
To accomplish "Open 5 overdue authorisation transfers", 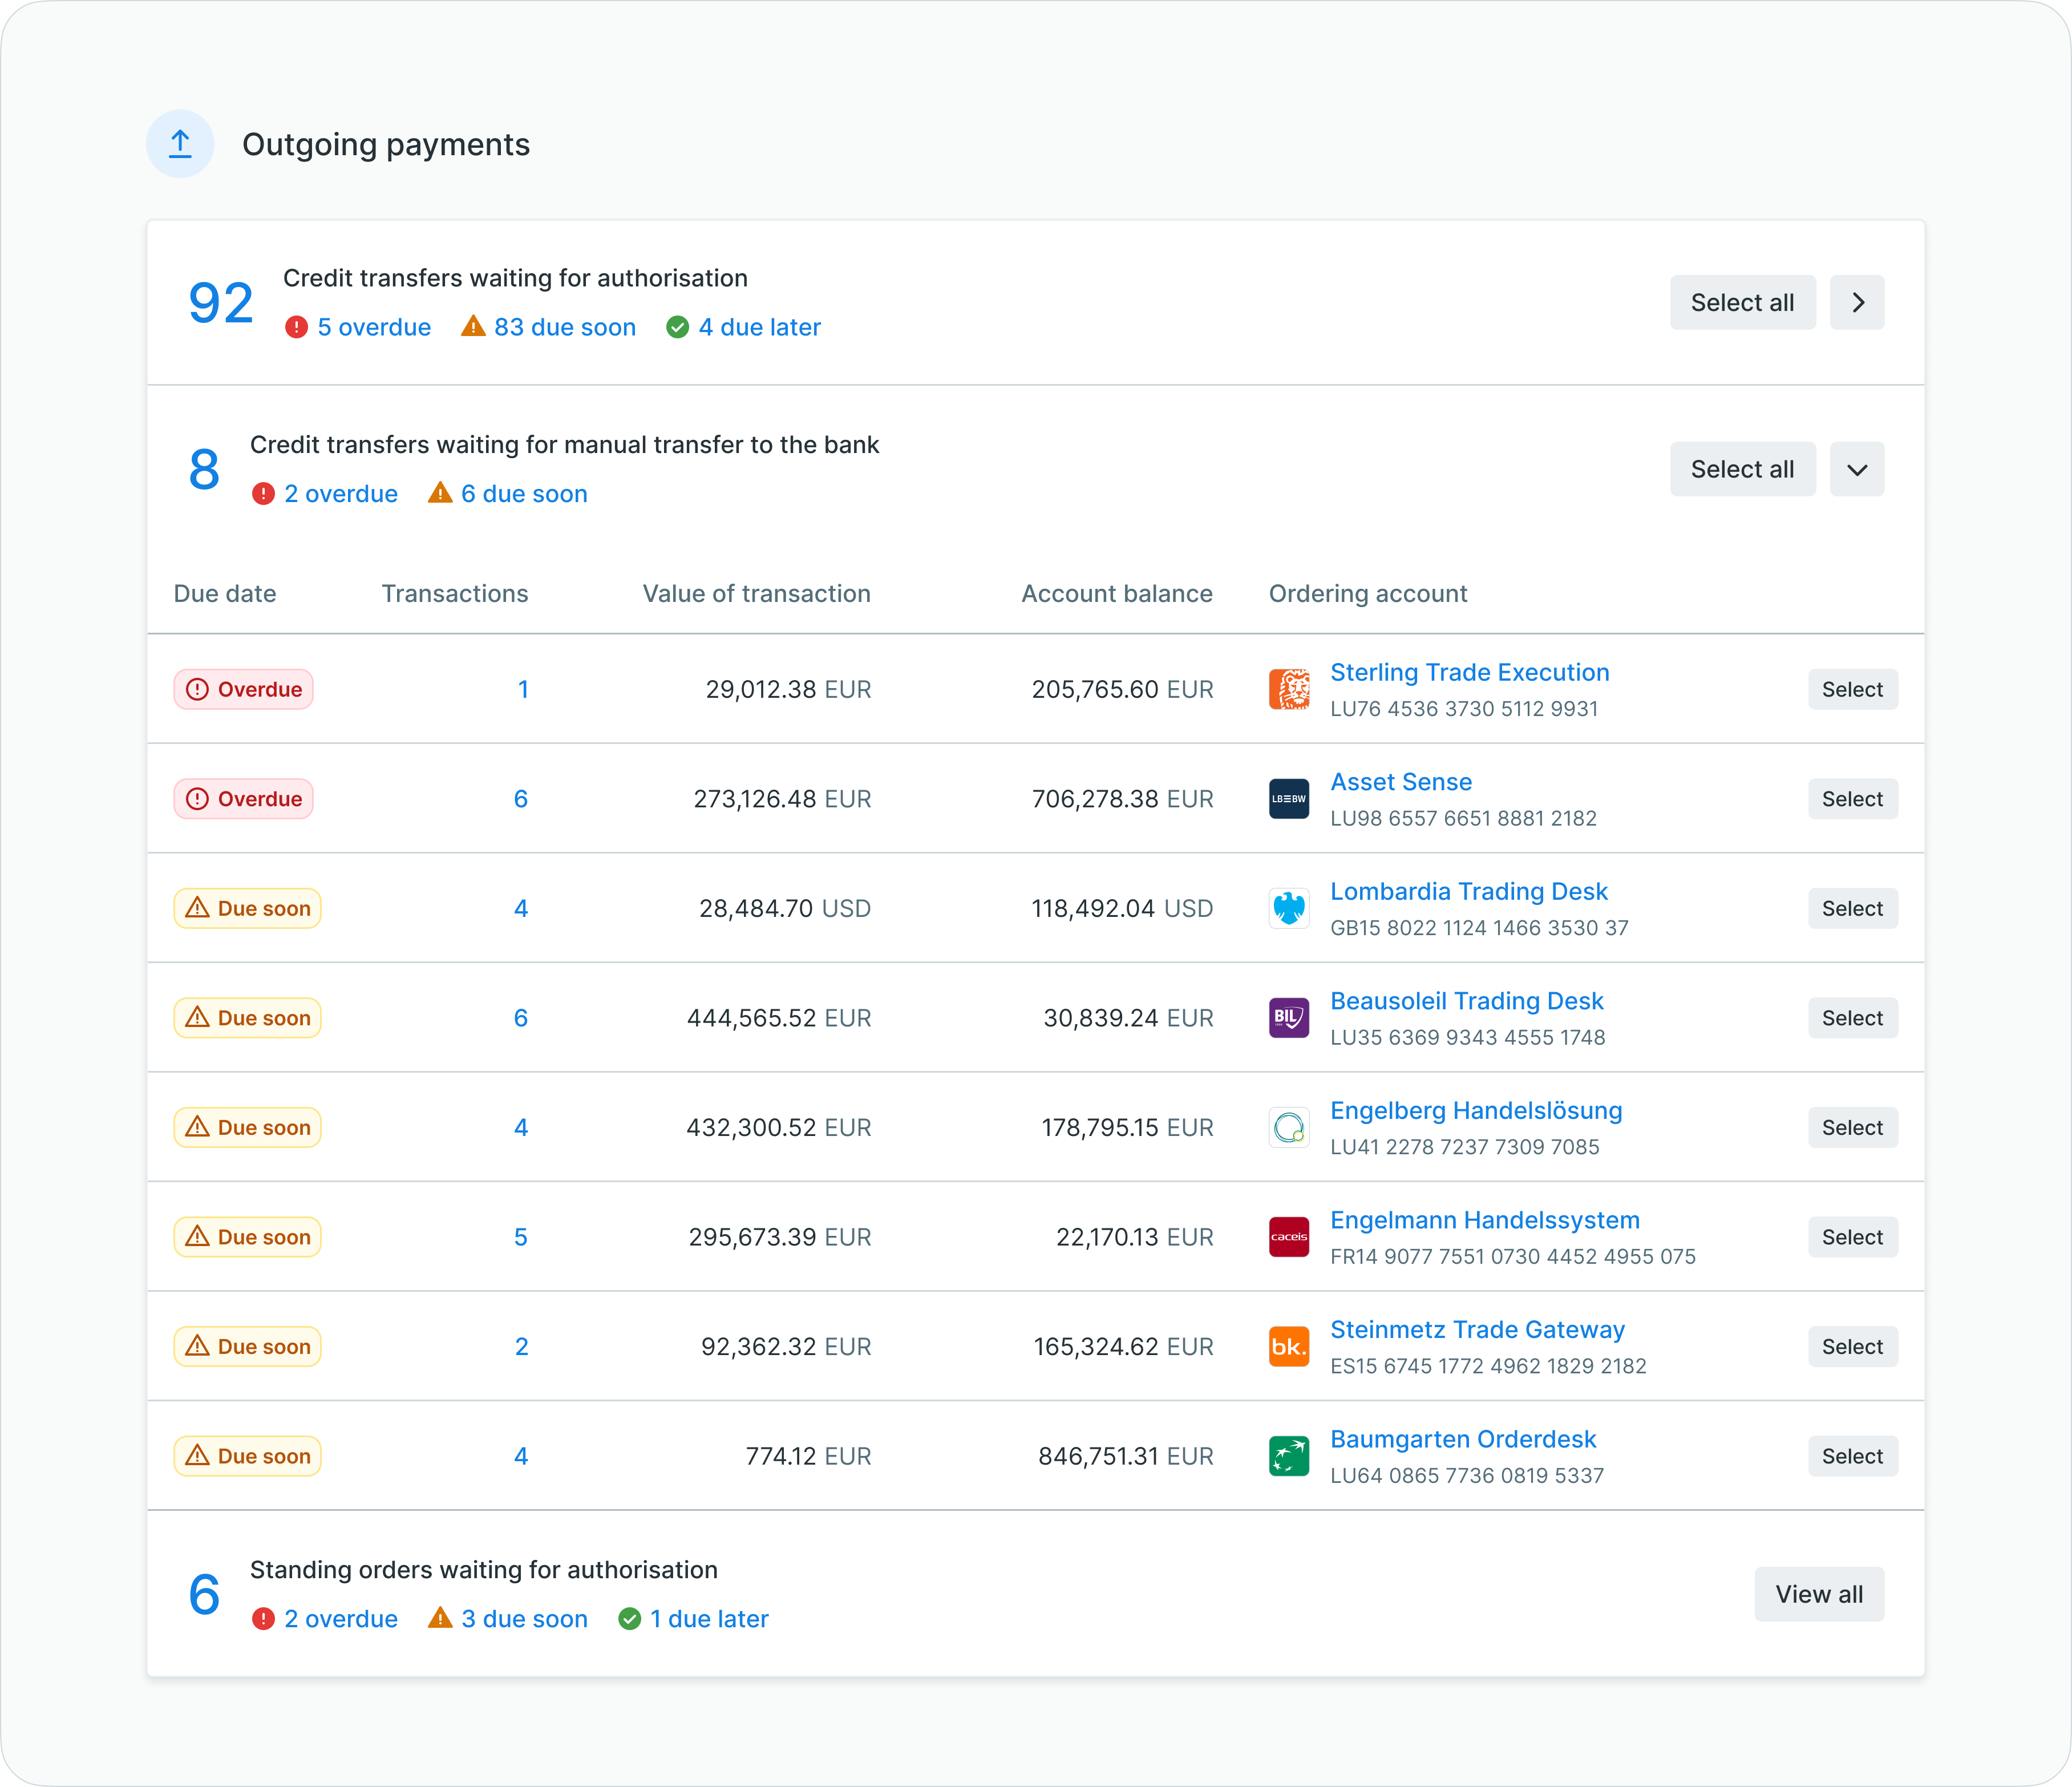I will (373, 327).
